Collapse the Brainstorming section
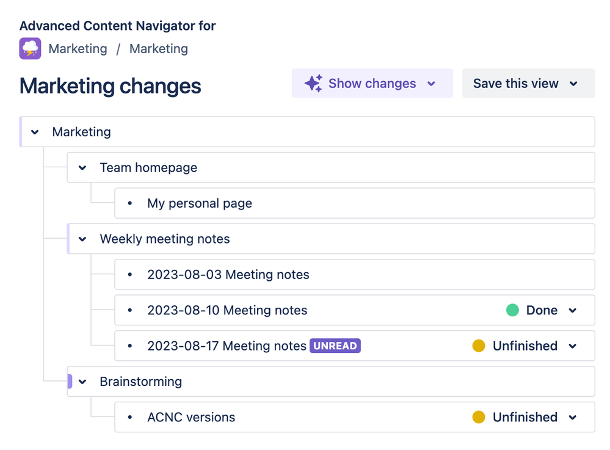 (x=82, y=381)
